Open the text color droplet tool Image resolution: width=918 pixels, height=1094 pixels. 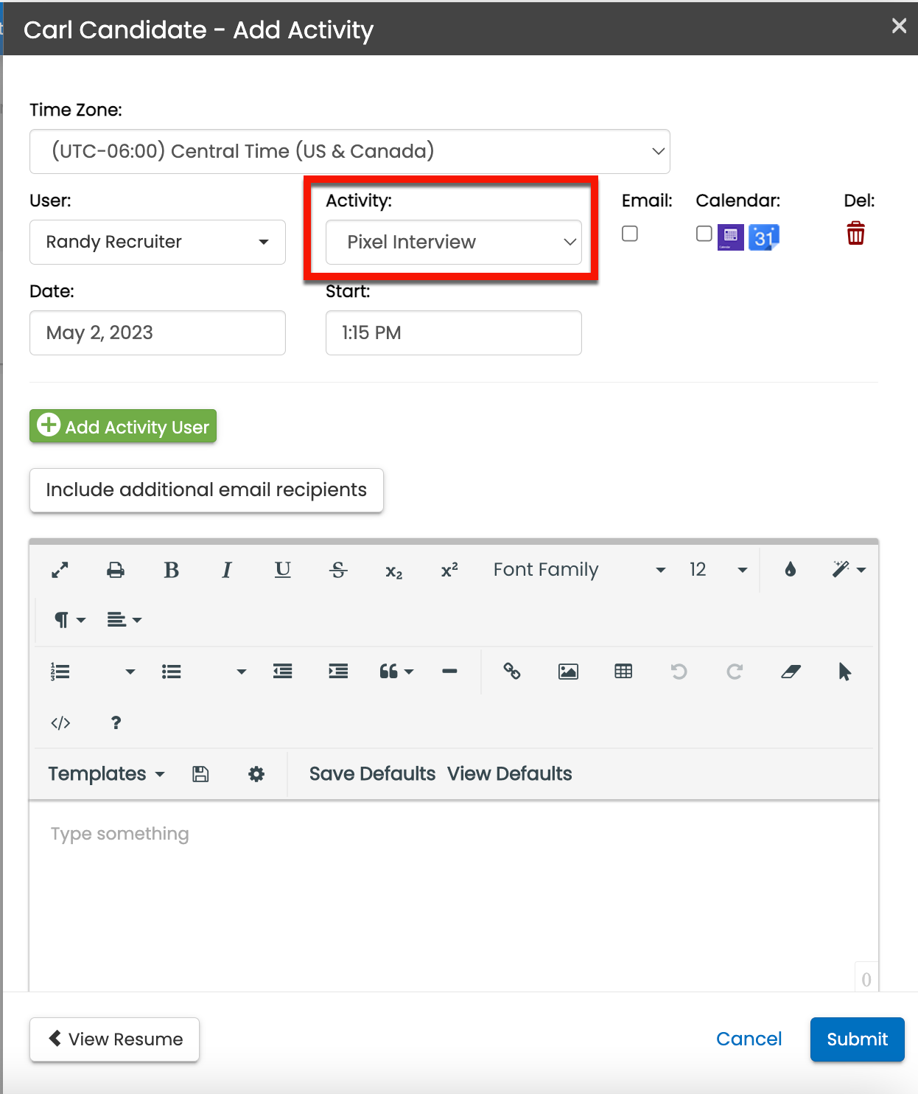click(x=791, y=569)
